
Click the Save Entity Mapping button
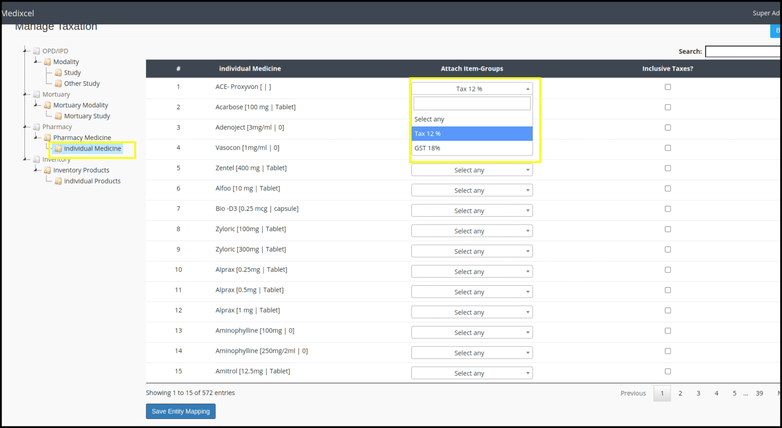[180, 411]
